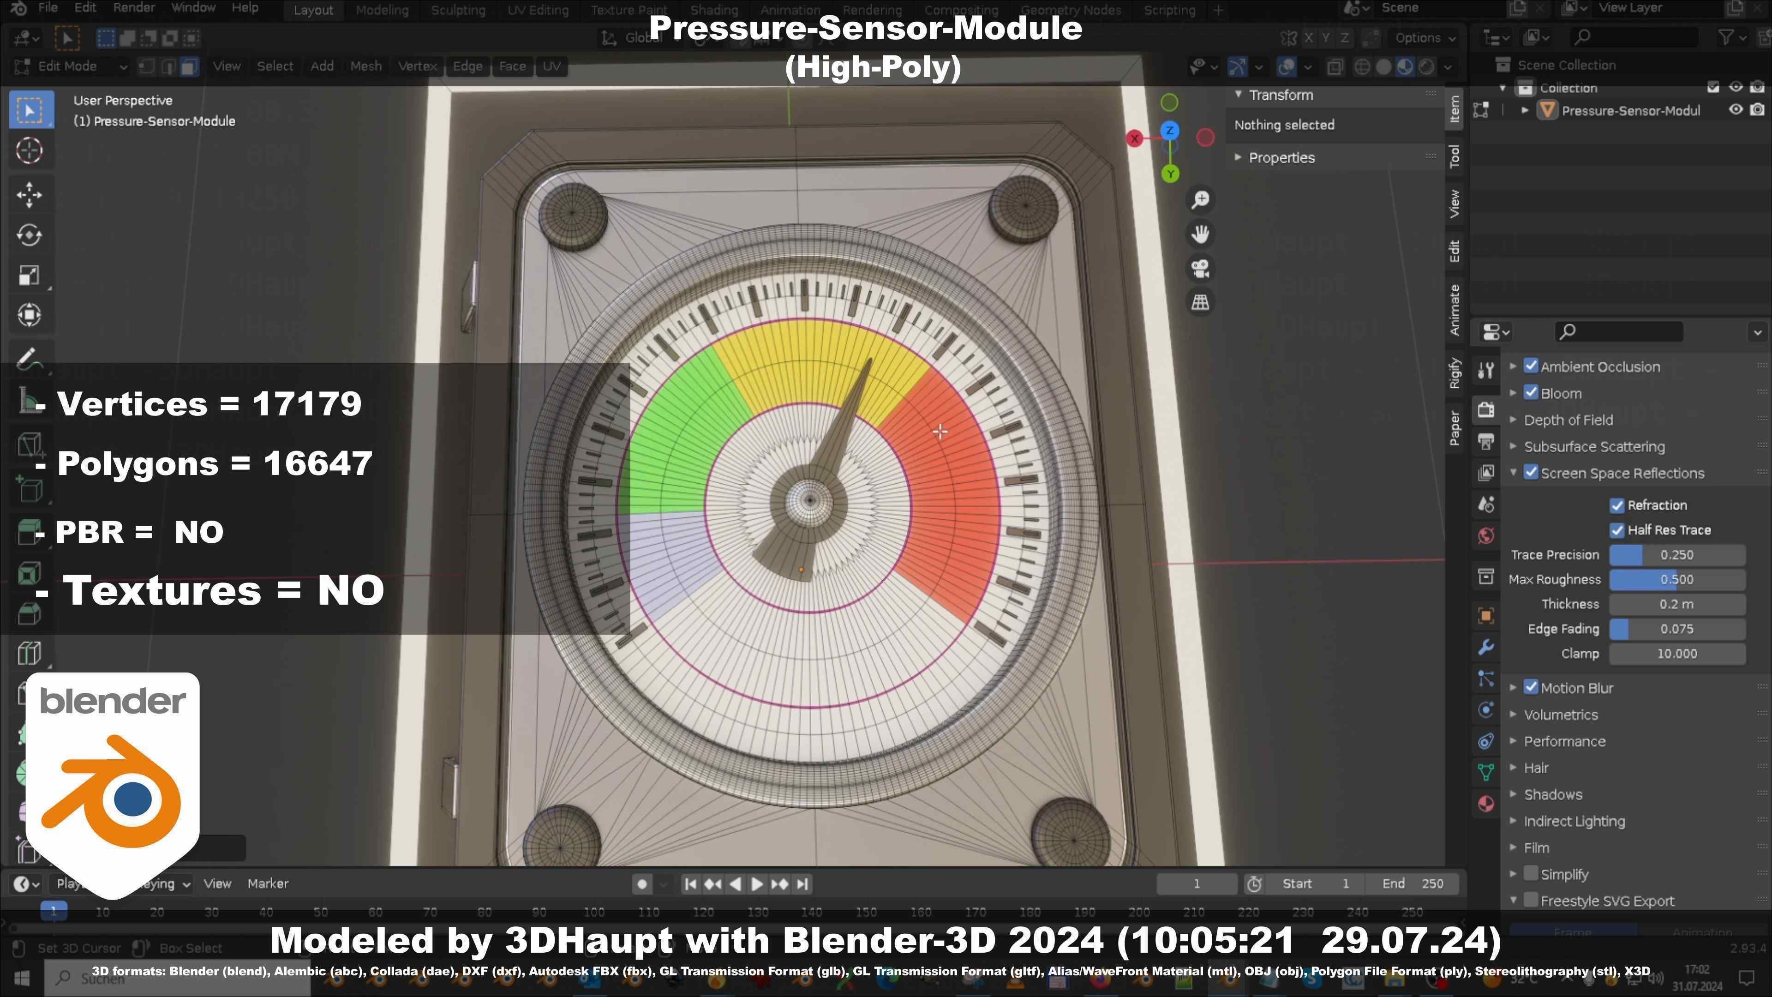This screenshot has height=997, width=1772.
Task: Enable Freestyle SVG Export checkbox
Action: pos(1531,900)
